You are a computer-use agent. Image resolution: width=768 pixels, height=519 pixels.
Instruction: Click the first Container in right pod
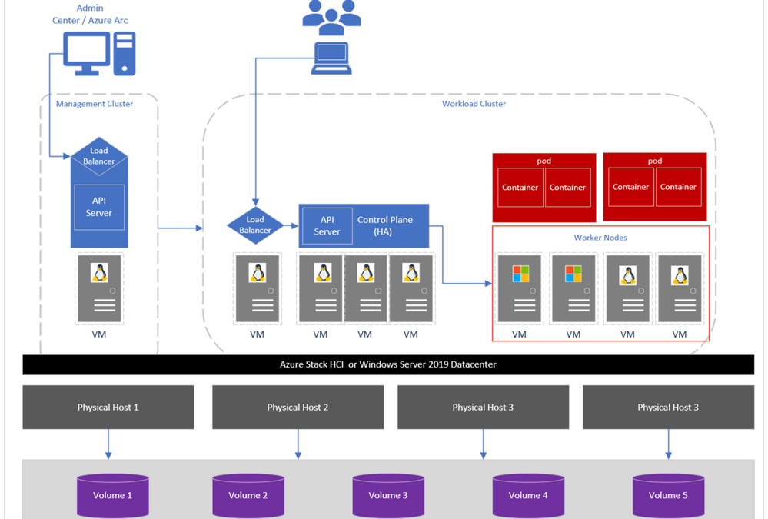tap(631, 187)
